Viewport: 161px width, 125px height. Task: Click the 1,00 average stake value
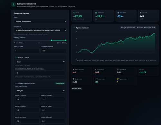75,82
